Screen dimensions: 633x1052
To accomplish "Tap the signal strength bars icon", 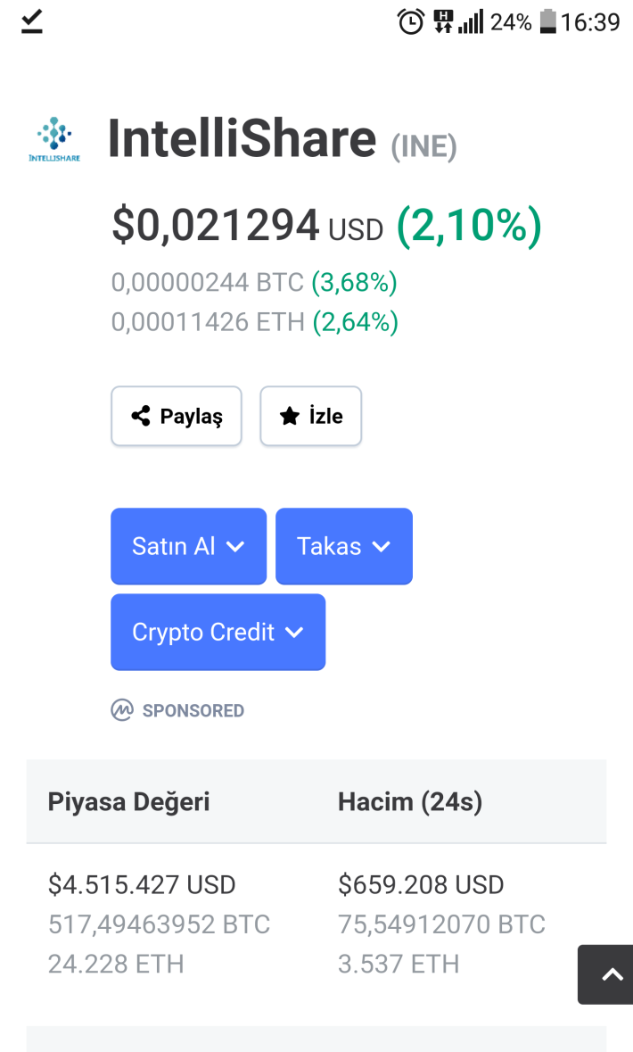I will tap(471, 21).
